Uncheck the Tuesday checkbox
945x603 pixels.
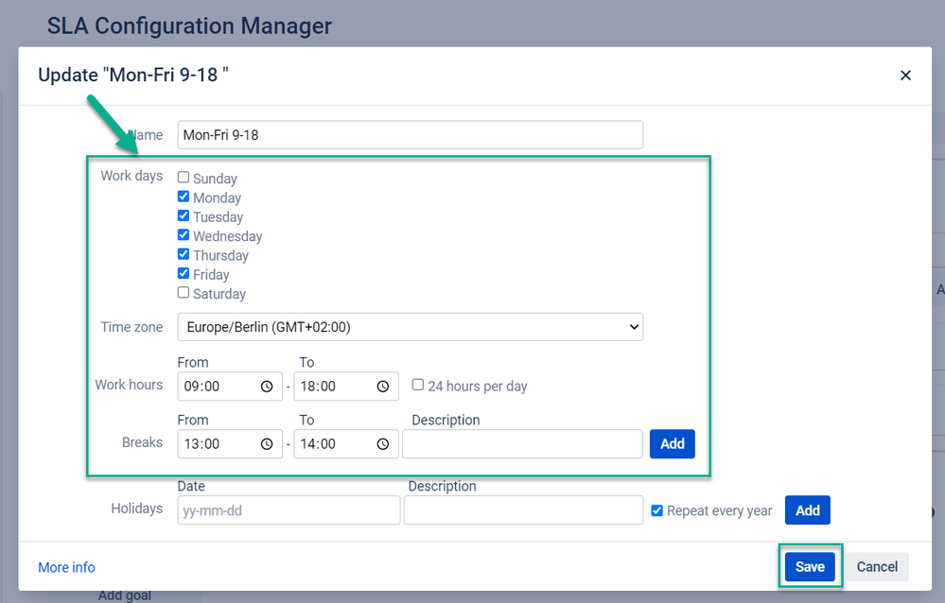point(184,216)
